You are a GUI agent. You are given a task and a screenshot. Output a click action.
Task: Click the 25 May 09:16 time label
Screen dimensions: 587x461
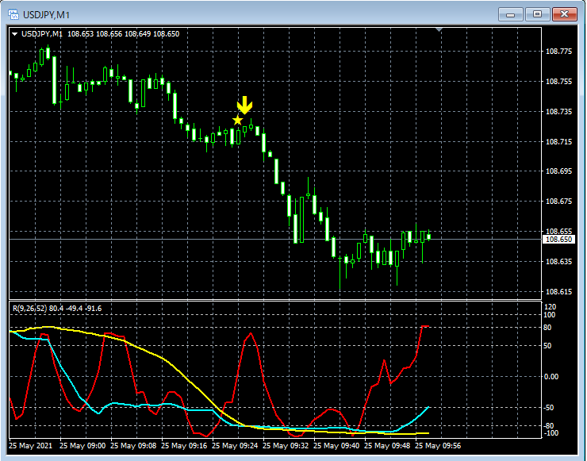click(x=184, y=446)
